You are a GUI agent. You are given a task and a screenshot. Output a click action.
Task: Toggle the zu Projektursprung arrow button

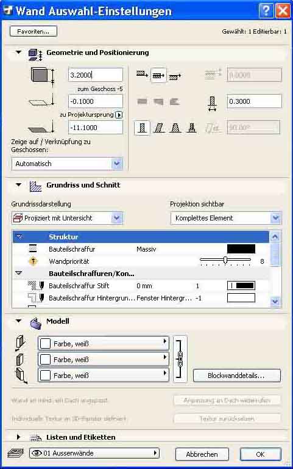(x=119, y=115)
